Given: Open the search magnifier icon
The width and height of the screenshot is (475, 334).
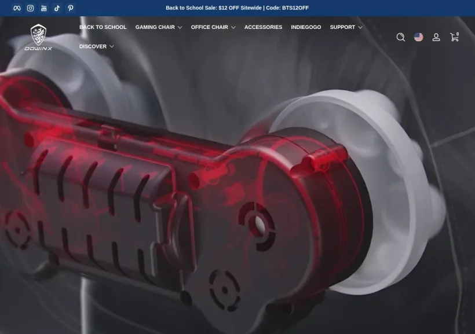Looking at the screenshot, I should coord(400,37).
